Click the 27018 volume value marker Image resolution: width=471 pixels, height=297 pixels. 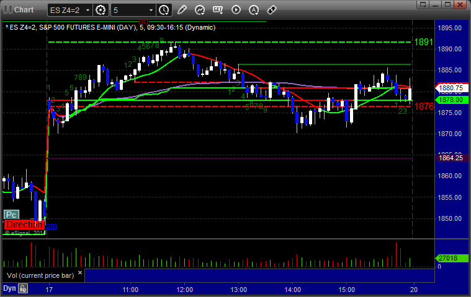451,258
